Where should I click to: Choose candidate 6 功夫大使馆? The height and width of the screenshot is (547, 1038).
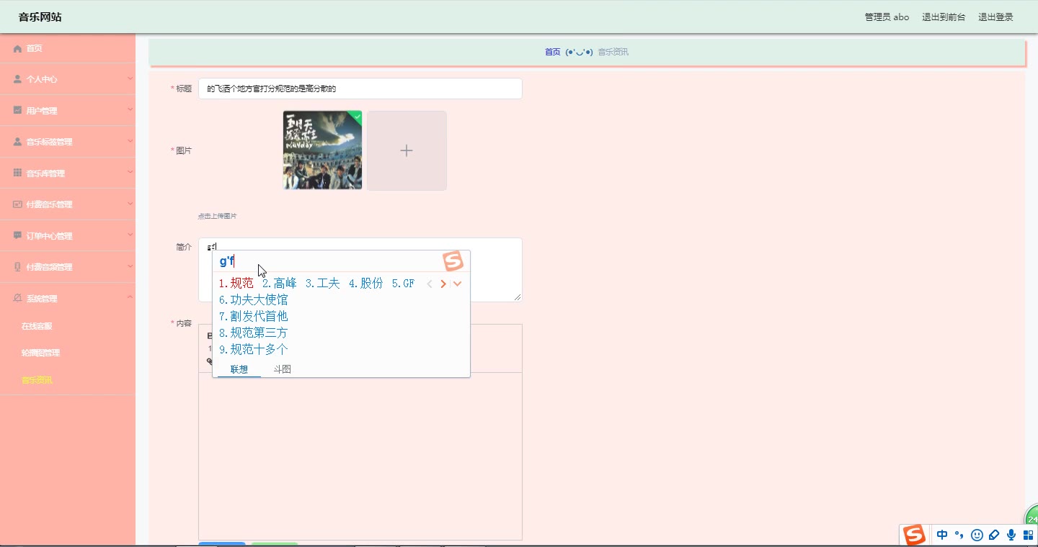click(x=254, y=300)
